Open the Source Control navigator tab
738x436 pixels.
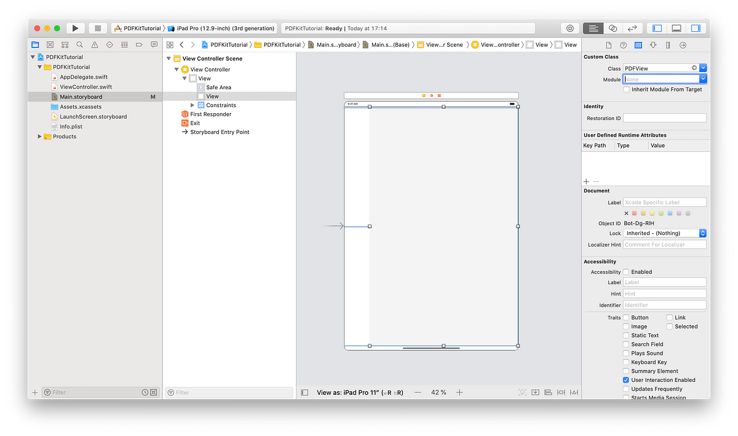coord(50,44)
